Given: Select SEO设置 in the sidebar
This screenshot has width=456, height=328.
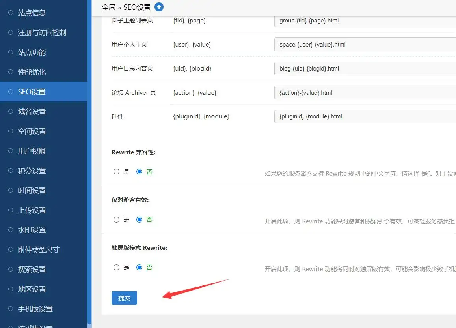Looking at the screenshot, I should (x=32, y=92).
